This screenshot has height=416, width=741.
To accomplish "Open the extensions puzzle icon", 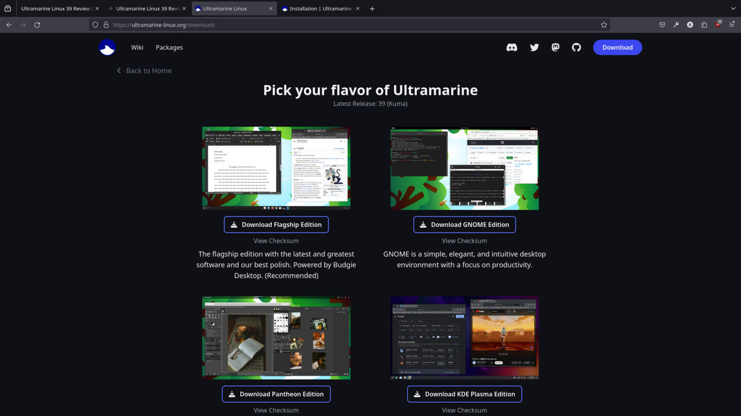I will pyautogui.click(x=704, y=25).
